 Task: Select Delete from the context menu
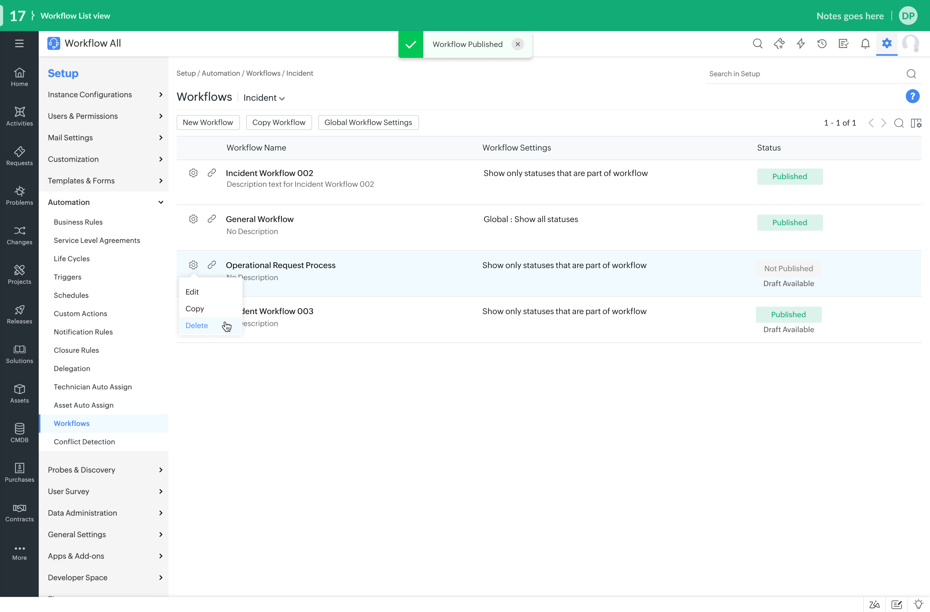click(x=196, y=325)
